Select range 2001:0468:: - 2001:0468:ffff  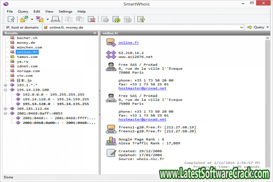point(59,118)
